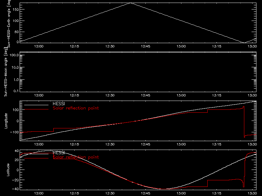Viewport: 262px width, 196px height.
Task: Click 13:00 time label under Moon angle plot
Action: pyautogui.click(x=181, y=95)
